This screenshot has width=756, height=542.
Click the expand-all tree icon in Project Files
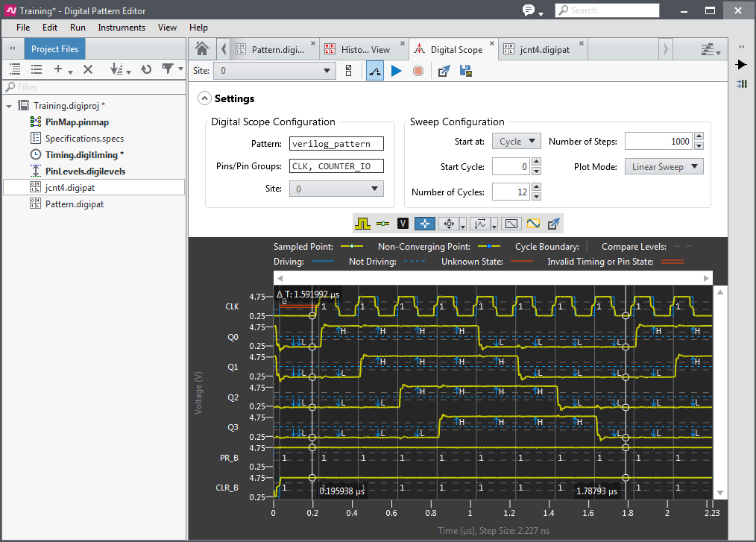tap(15, 69)
